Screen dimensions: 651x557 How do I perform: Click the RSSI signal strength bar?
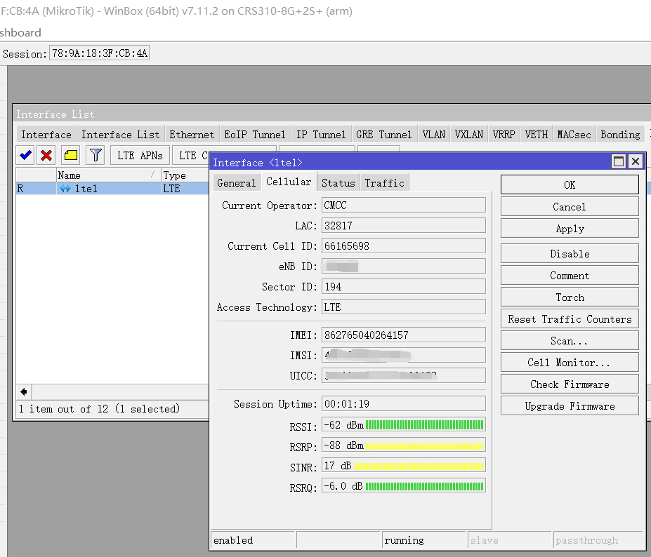point(424,425)
